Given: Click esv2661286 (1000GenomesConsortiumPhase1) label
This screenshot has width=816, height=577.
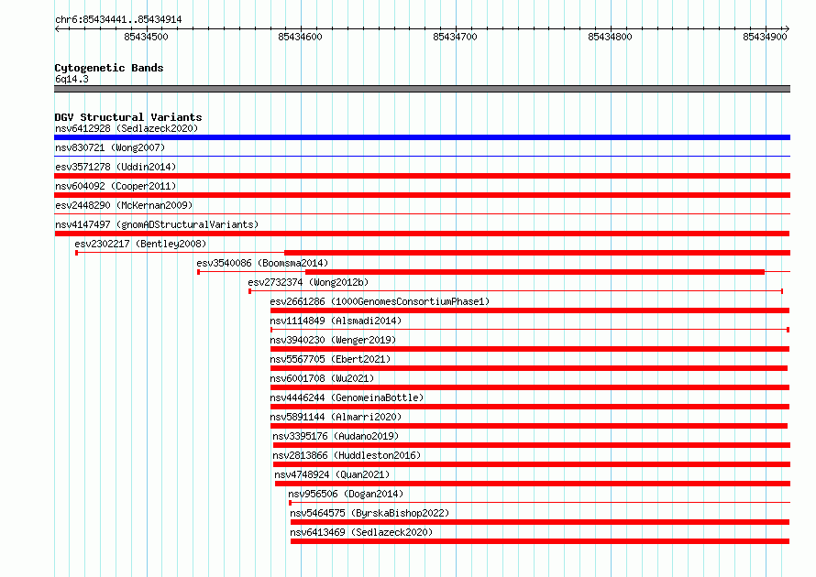Looking at the screenshot, I should [380, 301].
